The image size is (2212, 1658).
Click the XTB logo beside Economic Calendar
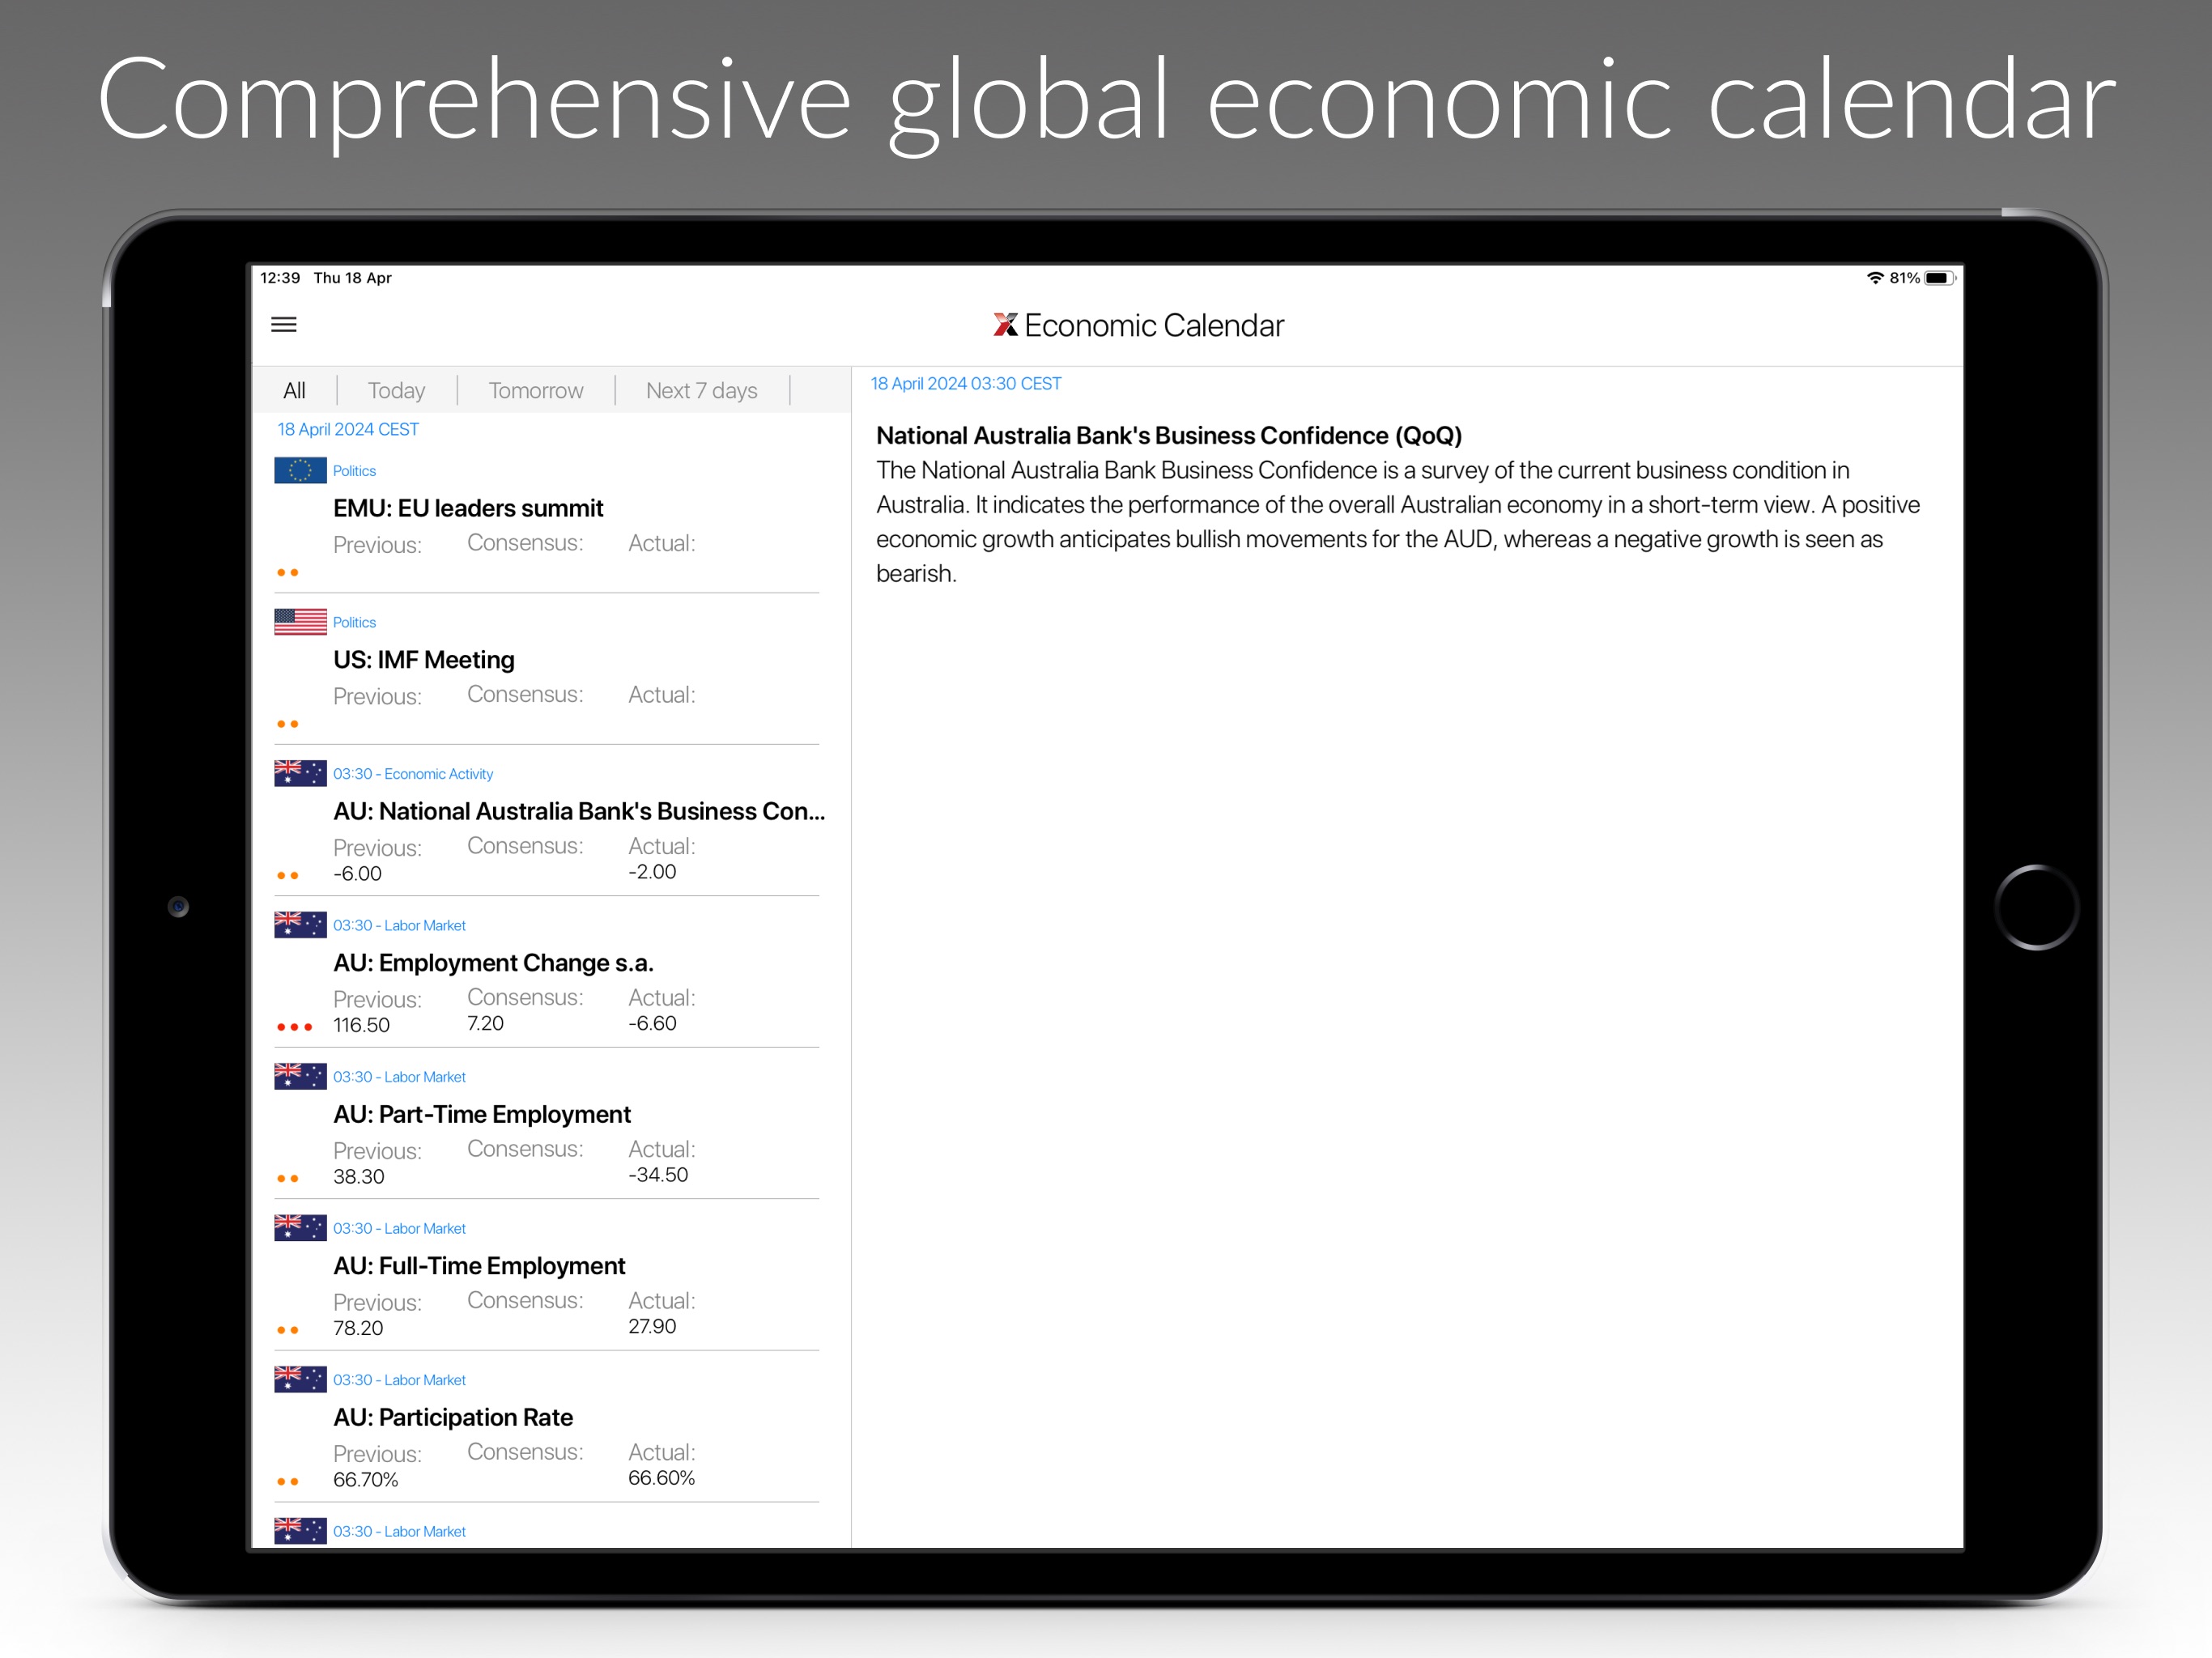click(1005, 325)
